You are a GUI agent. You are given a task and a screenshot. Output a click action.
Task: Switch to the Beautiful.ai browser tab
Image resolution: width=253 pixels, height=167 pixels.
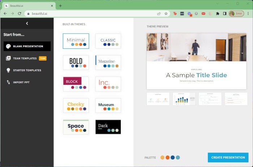pyautogui.click(x=29, y=6)
